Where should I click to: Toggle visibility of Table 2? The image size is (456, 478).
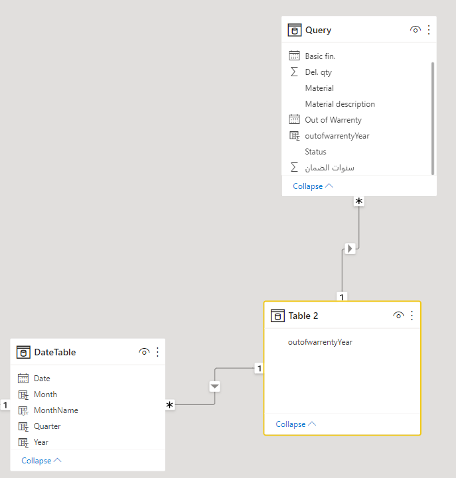pyautogui.click(x=398, y=316)
